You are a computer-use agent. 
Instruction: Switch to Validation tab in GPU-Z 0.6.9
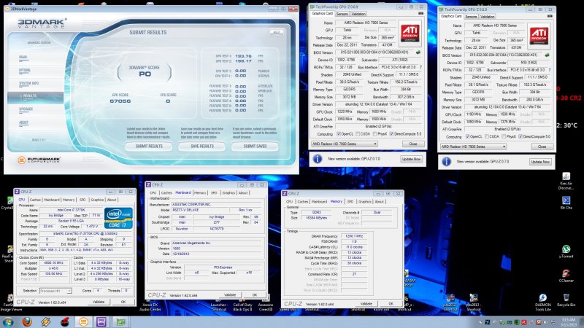[487, 16]
